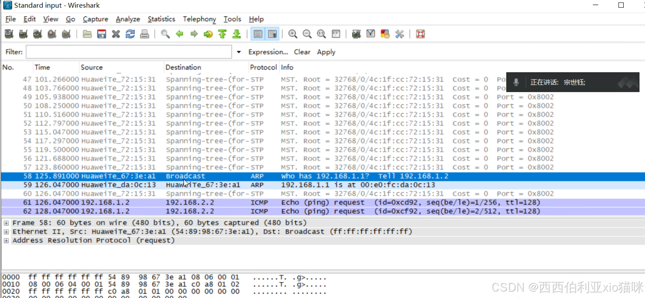Open the Go menu

70,19
